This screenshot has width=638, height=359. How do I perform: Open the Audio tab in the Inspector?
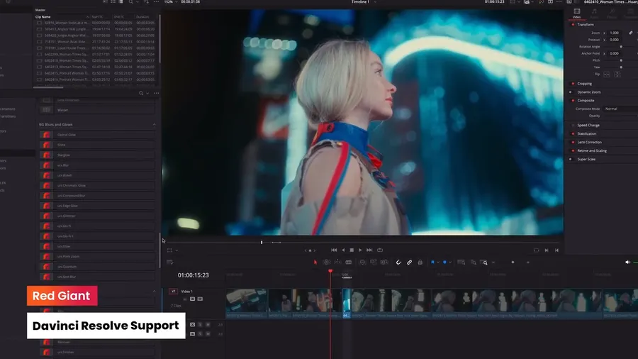click(594, 13)
